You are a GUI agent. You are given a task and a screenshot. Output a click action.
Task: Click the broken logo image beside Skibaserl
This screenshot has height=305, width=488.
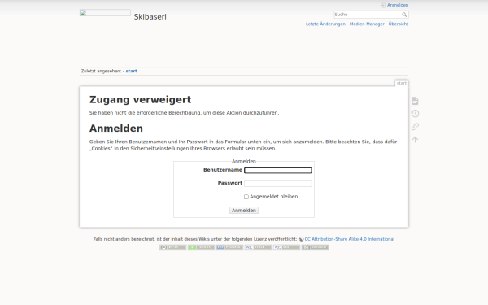coord(105,13)
